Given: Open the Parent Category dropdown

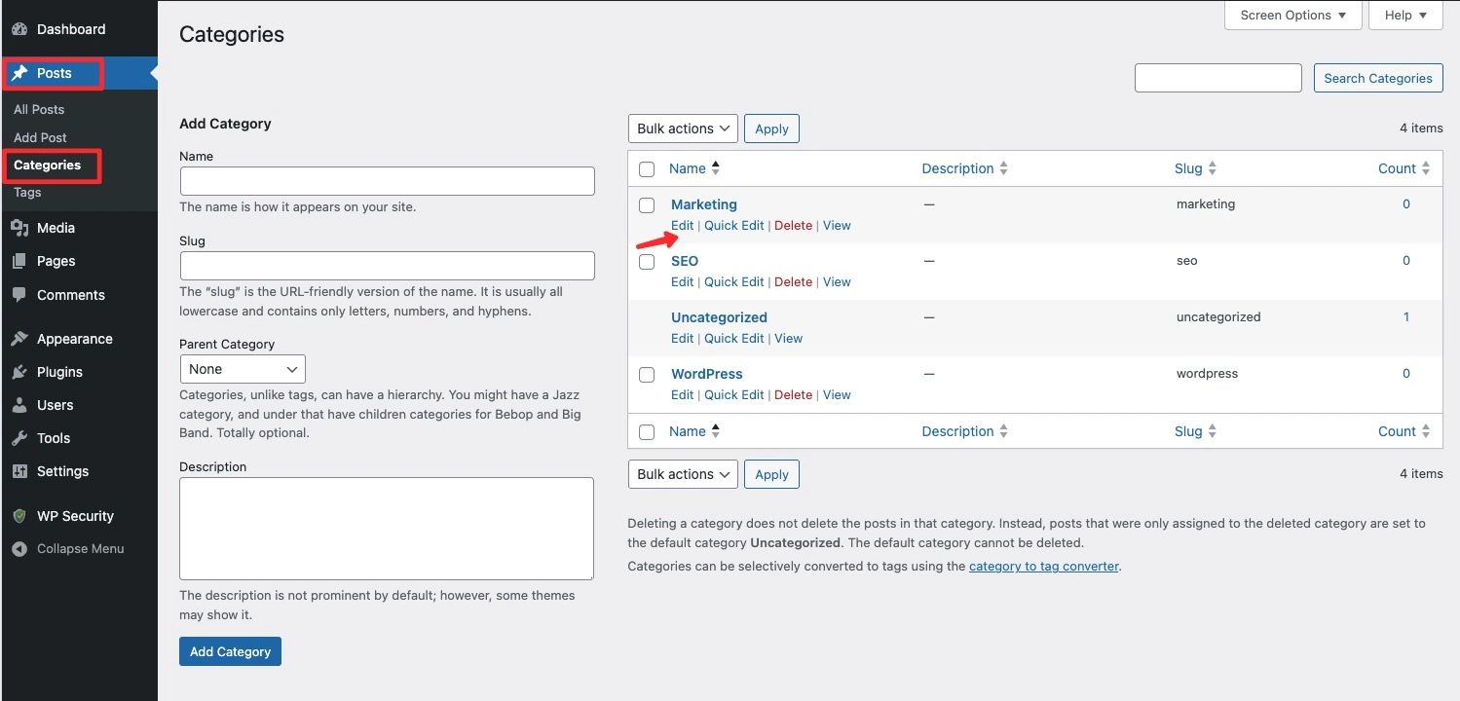Looking at the screenshot, I should click(x=243, y=369).
